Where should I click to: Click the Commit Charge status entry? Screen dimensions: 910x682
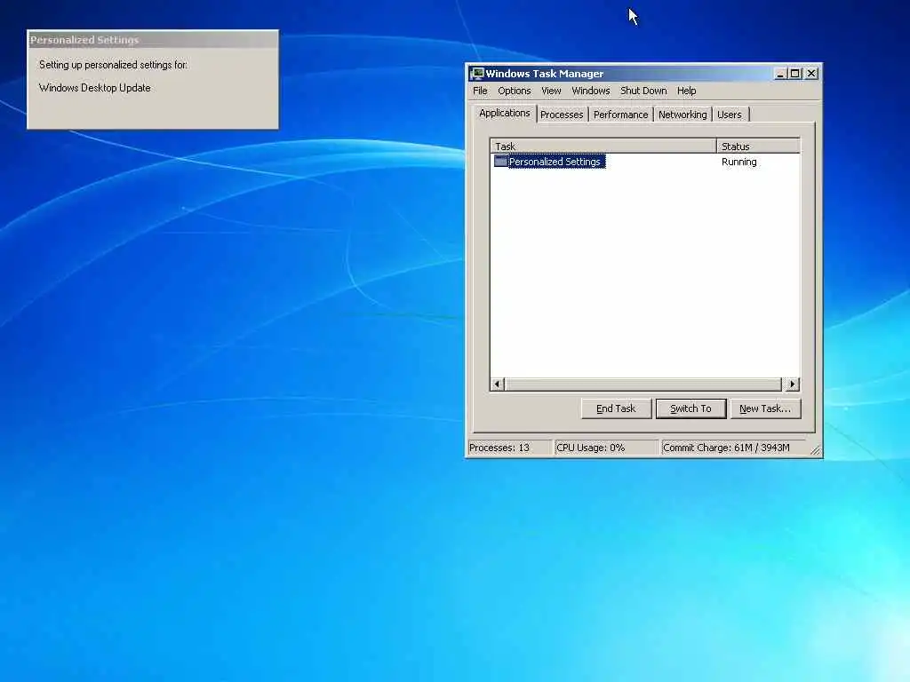coord(733,448)
